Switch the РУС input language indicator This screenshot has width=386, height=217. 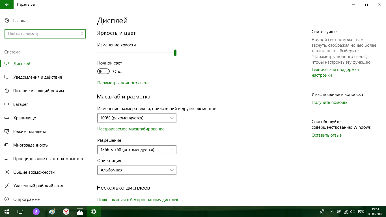click(361, 212)
